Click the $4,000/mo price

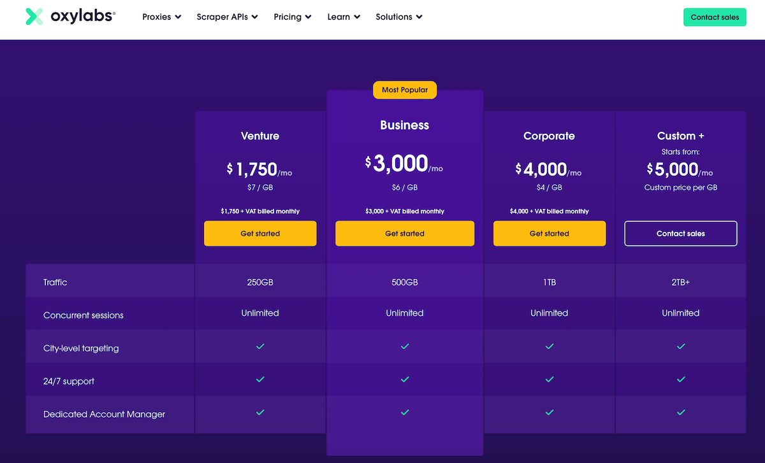pos(550,169)
